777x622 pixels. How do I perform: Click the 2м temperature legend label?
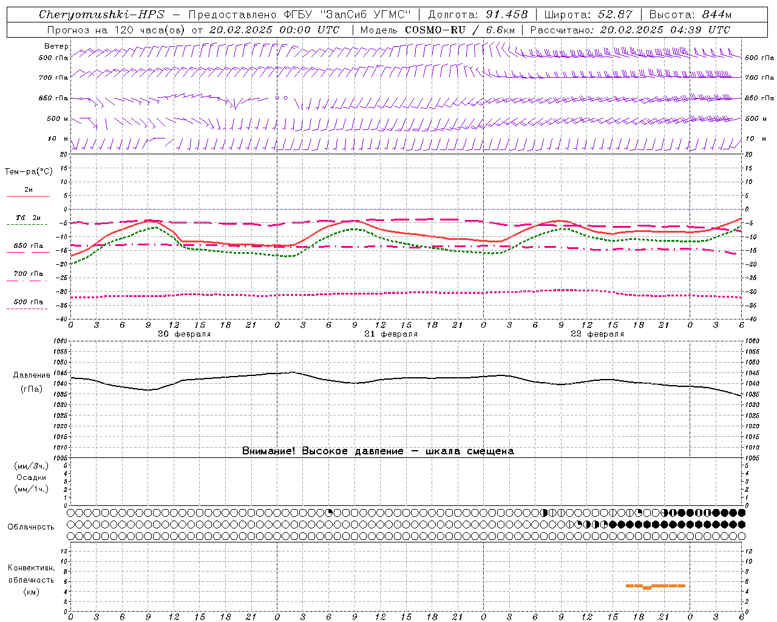29,190
